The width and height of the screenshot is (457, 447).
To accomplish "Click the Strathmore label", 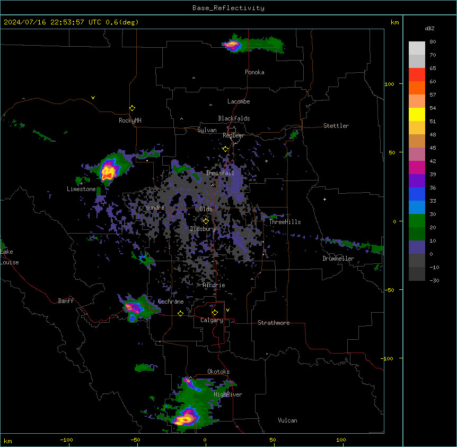I will pyautogui.click(x=274, y=323).
